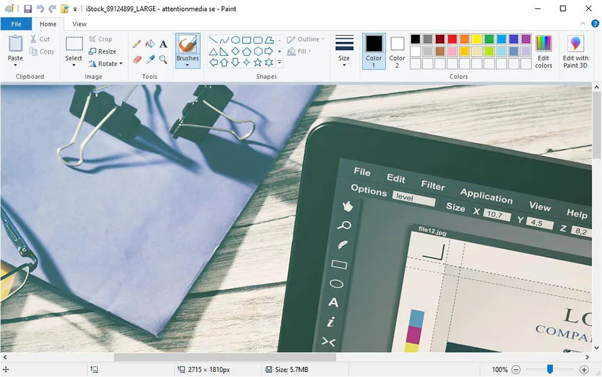This screenshot has height=377, width=602.
Task: Select the Magnifier tool
Action: click(163, 59)
